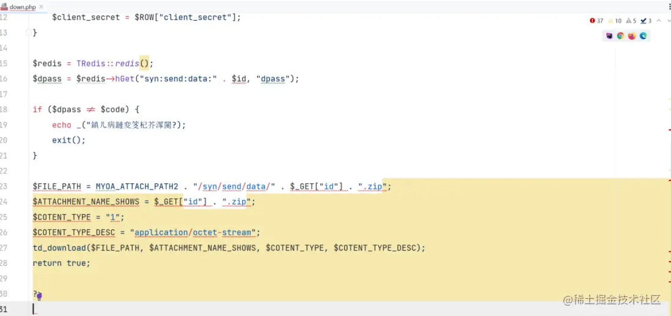Viewport: 671px width, 316px height.
Task: Click the TRedis class name
Action: (90, 64)
